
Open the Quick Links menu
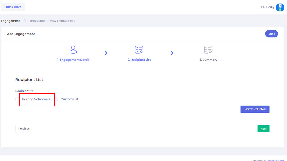[x=13, y=7]
